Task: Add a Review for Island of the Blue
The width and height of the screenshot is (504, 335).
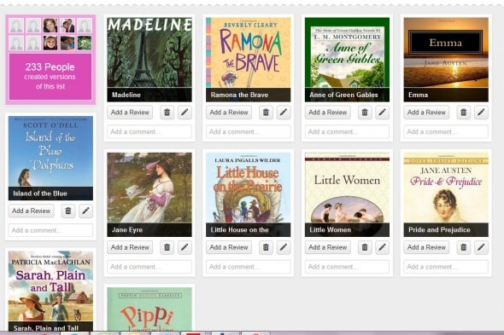Action: [31, 211]
